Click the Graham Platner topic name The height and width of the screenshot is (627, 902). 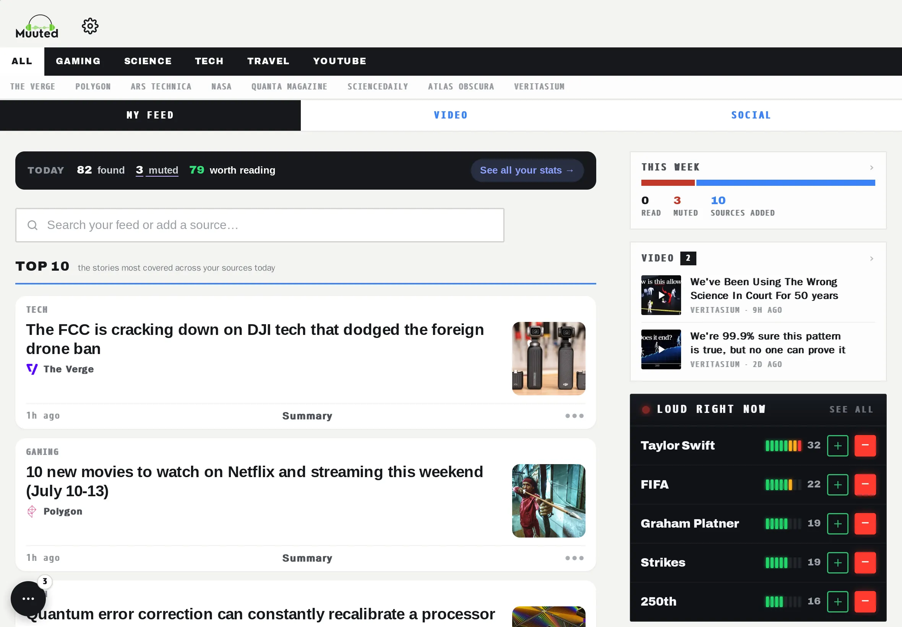[690, 523]
